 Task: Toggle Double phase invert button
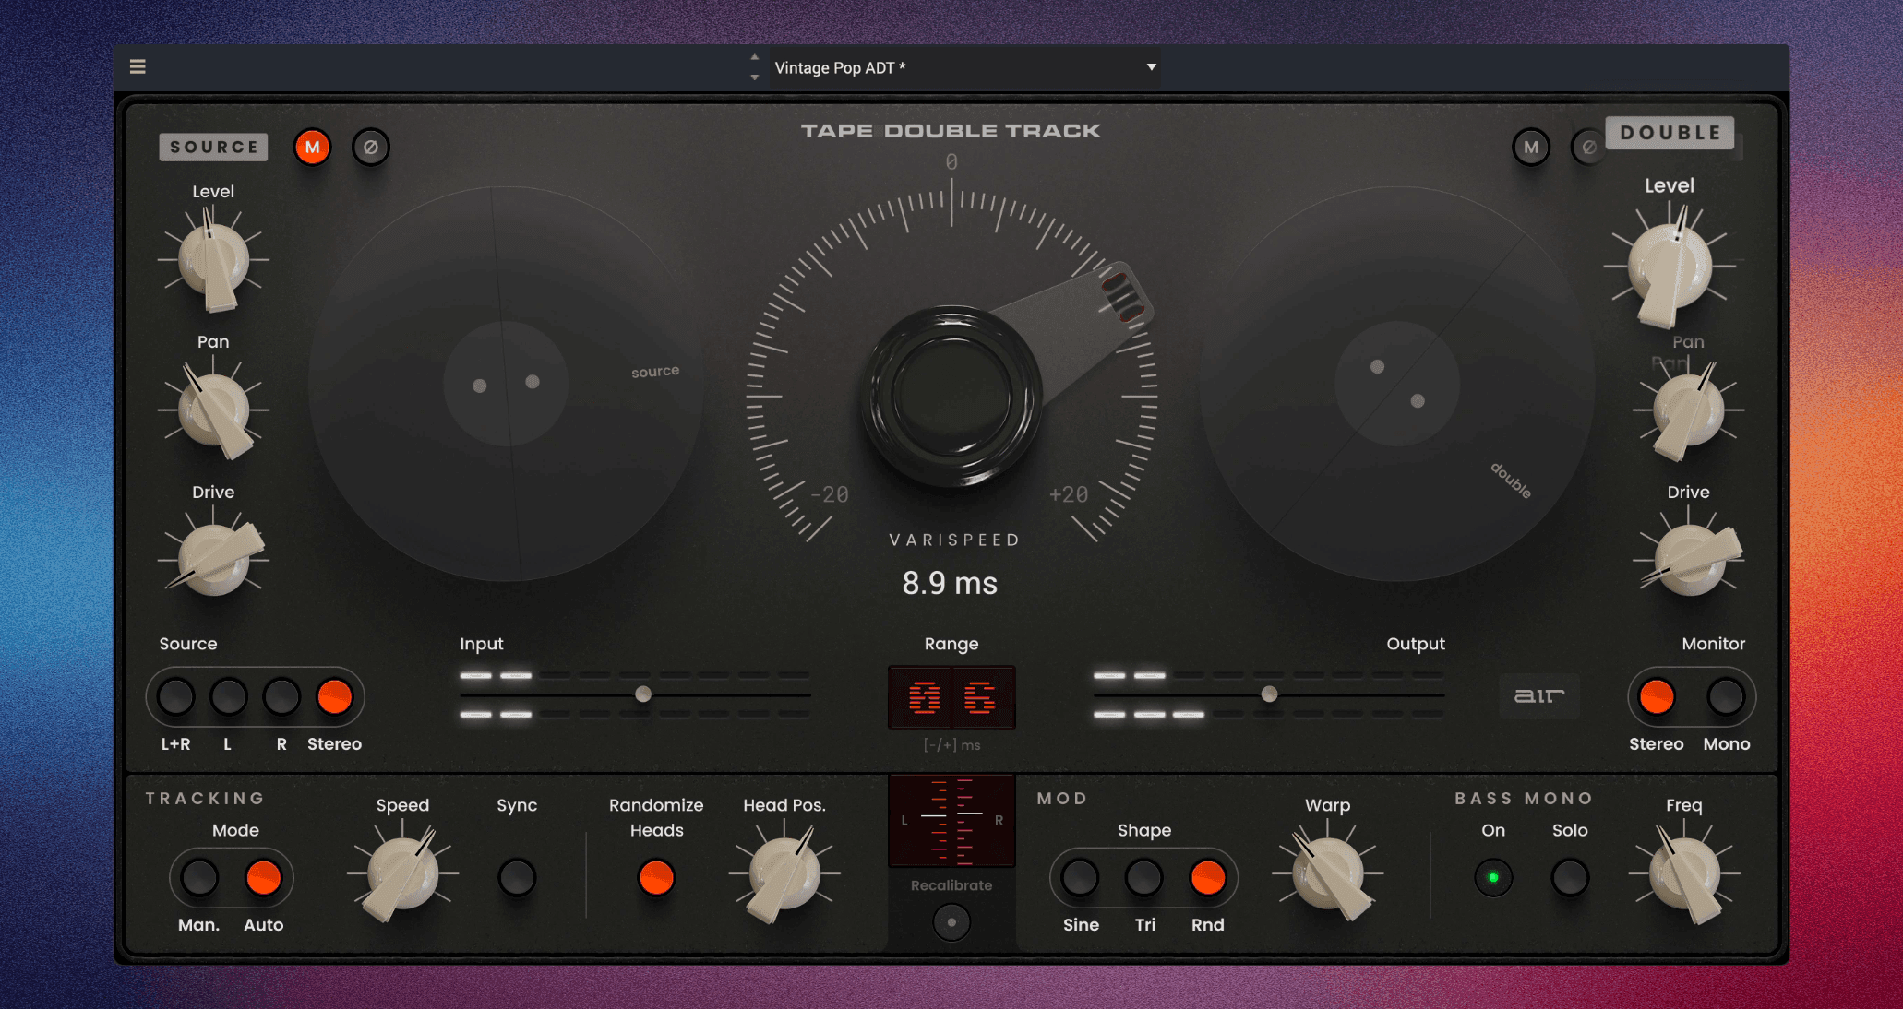click(1588, 147)
